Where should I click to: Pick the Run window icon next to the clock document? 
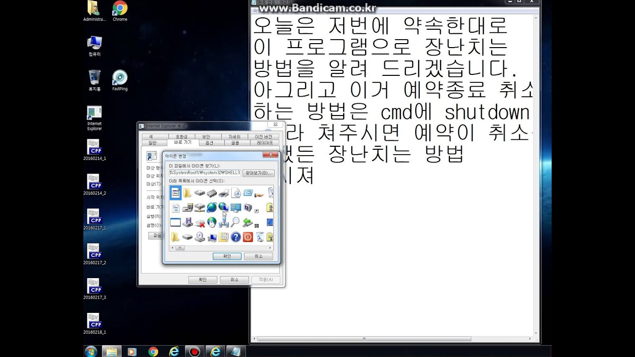click(248, 193)
